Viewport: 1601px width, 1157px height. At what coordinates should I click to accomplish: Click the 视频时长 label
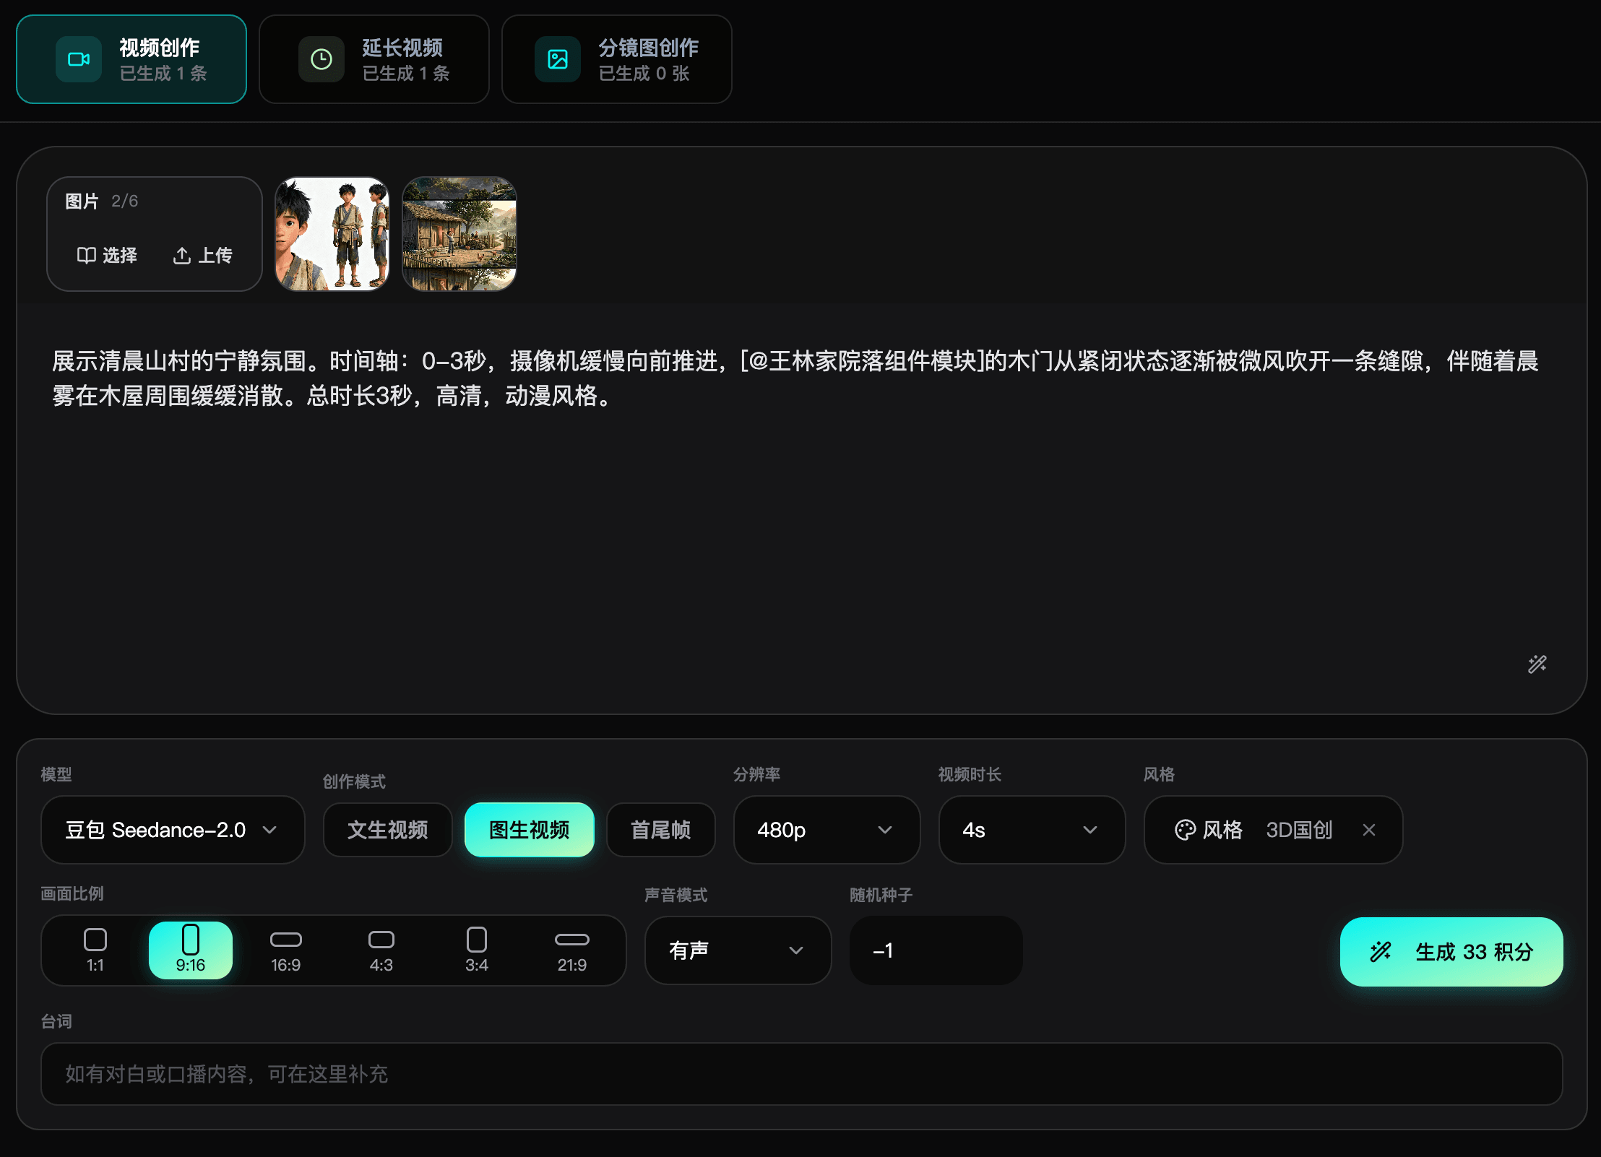pyautogui.click(x=970, y=774)
